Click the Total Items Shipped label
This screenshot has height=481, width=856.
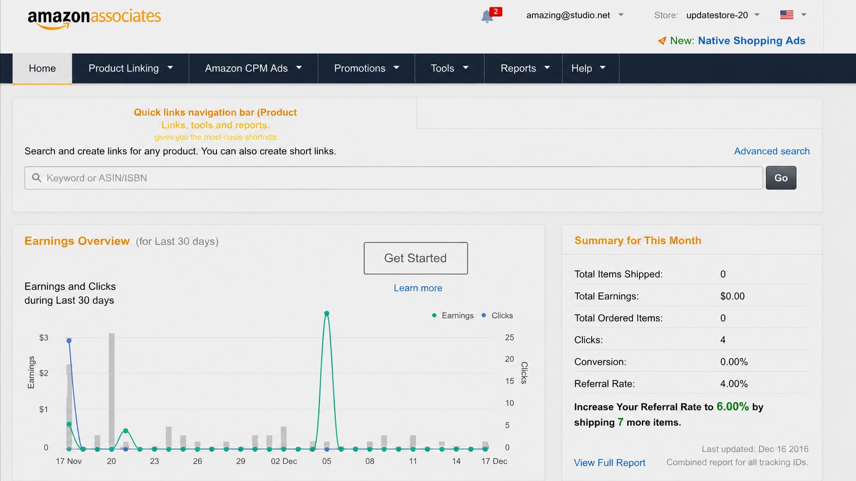(x=618, y=274)
